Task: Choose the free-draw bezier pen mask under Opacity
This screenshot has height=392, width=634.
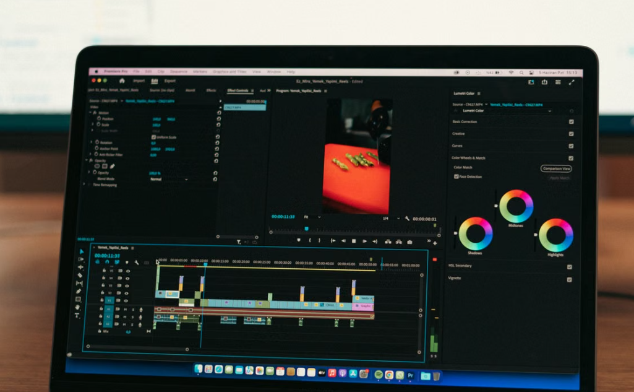Action: click(x=113, y=166)
